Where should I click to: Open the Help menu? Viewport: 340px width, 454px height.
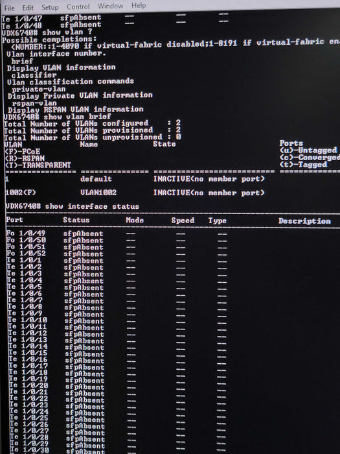click(139, 5)
